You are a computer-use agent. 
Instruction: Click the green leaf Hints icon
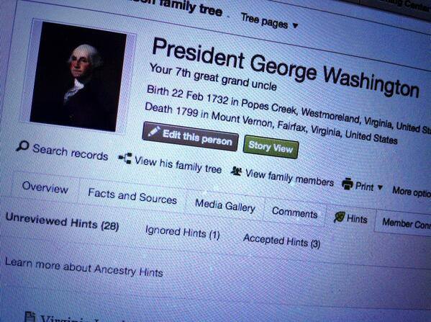tap(339, 217)
